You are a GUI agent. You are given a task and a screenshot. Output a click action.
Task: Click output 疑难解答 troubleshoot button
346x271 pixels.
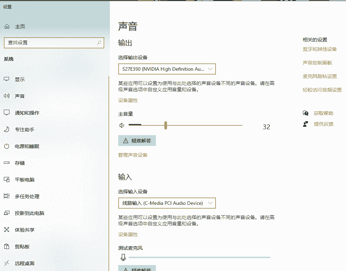(x=137, y=141)
